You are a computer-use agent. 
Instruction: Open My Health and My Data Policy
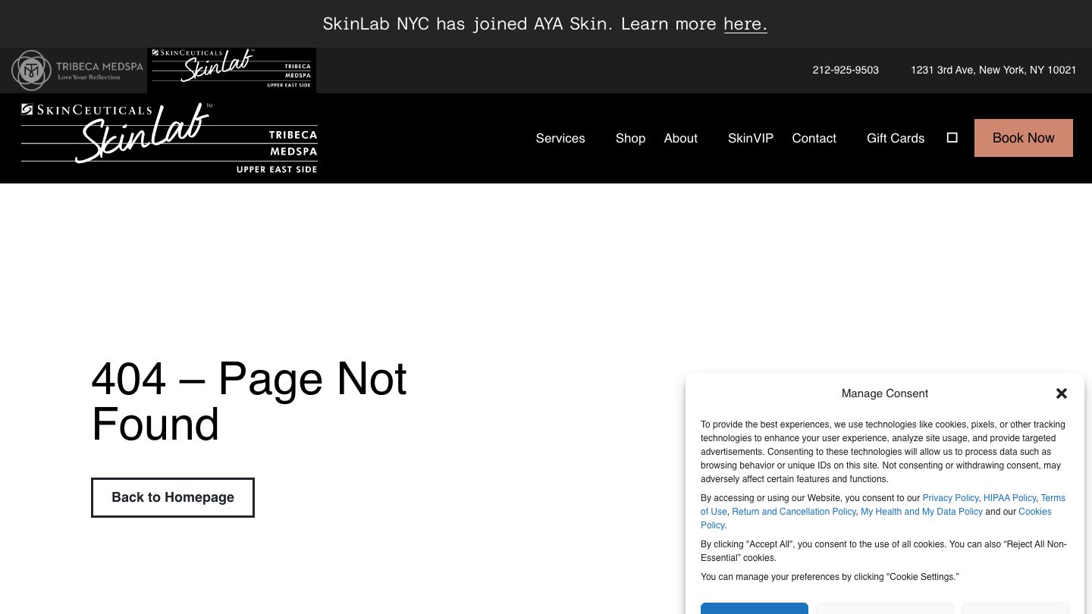921,512
